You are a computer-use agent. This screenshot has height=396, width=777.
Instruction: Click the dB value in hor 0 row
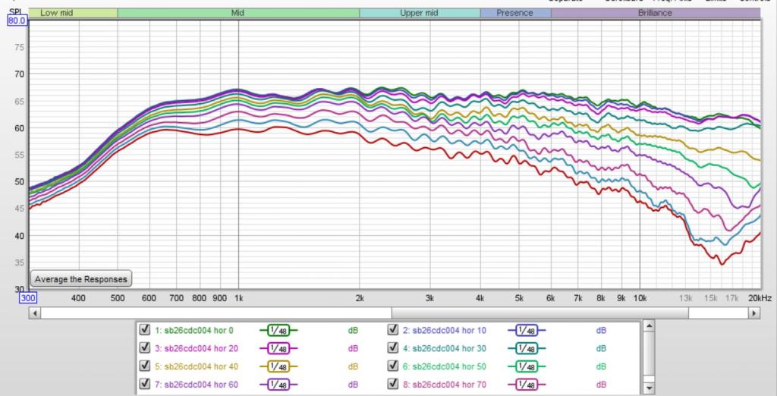353,331
